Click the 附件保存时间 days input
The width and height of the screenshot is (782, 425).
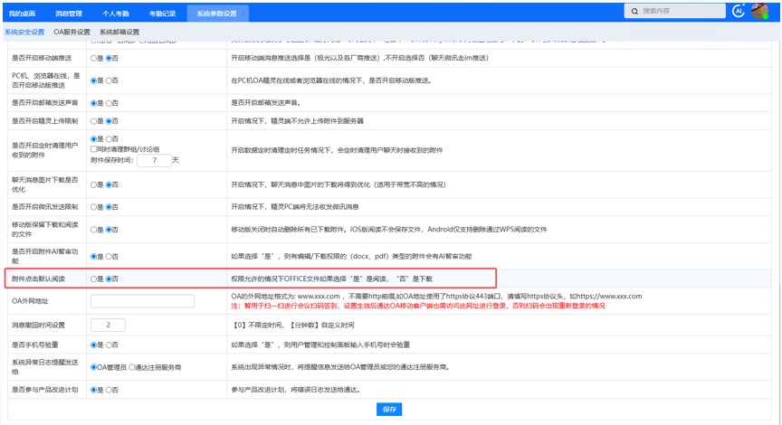point(153,160)
